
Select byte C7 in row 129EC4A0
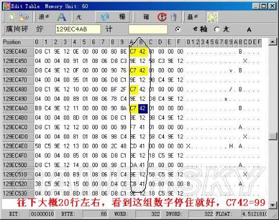133,108
